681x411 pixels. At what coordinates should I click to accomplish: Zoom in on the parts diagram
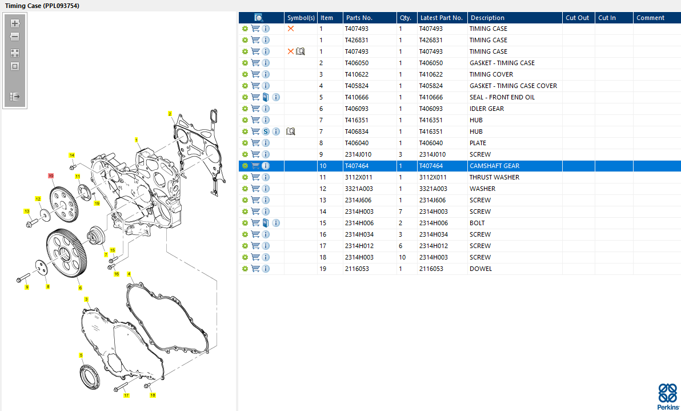click(15, 23)
